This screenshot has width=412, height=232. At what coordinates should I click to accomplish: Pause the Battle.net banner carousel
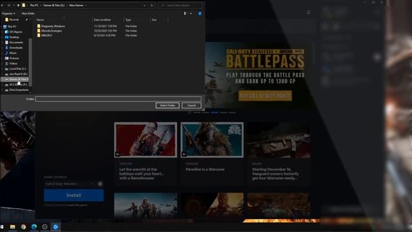[190, 112]
